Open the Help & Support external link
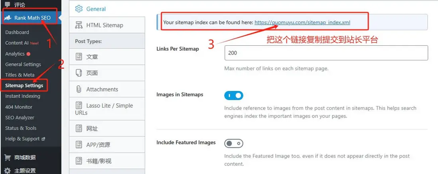 point(25,139)
